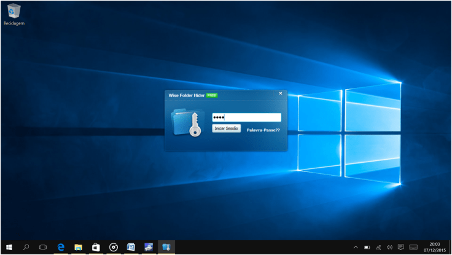Close the Wise Folder Hider dialog
The image size is (452, 255).
pyautogui.click(x=281, y=93)
